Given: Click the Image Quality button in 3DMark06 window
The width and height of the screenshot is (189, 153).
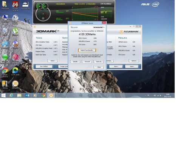Looking at the screenshot, I should click(63, 66).
